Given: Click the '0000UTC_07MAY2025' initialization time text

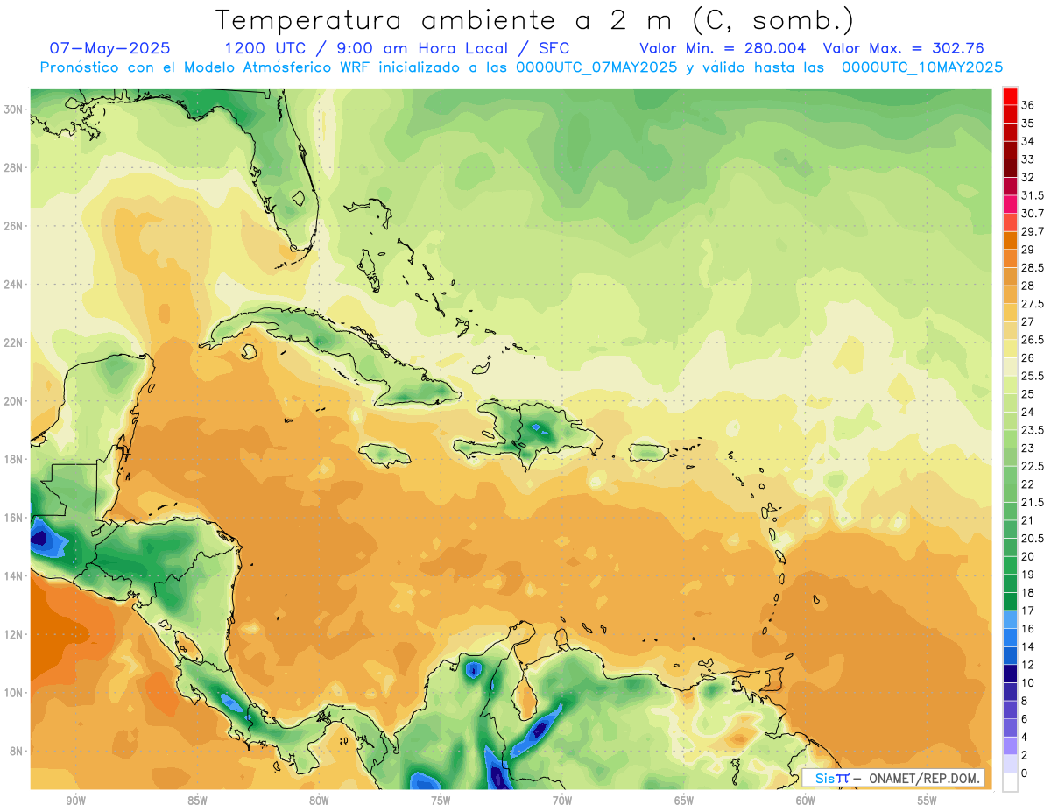Looking at the screenshot, I should [x=596, y=67].
